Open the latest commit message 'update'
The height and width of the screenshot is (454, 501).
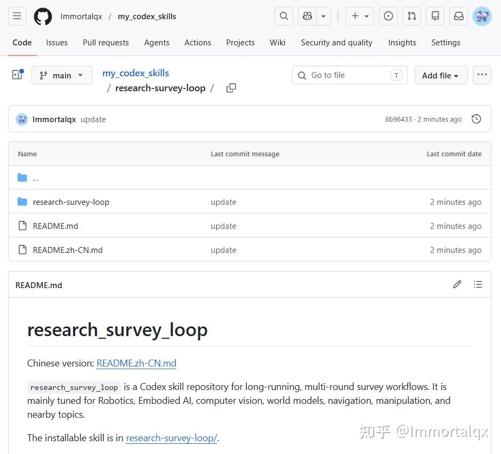pyautogui.click(x=93, y=120)
